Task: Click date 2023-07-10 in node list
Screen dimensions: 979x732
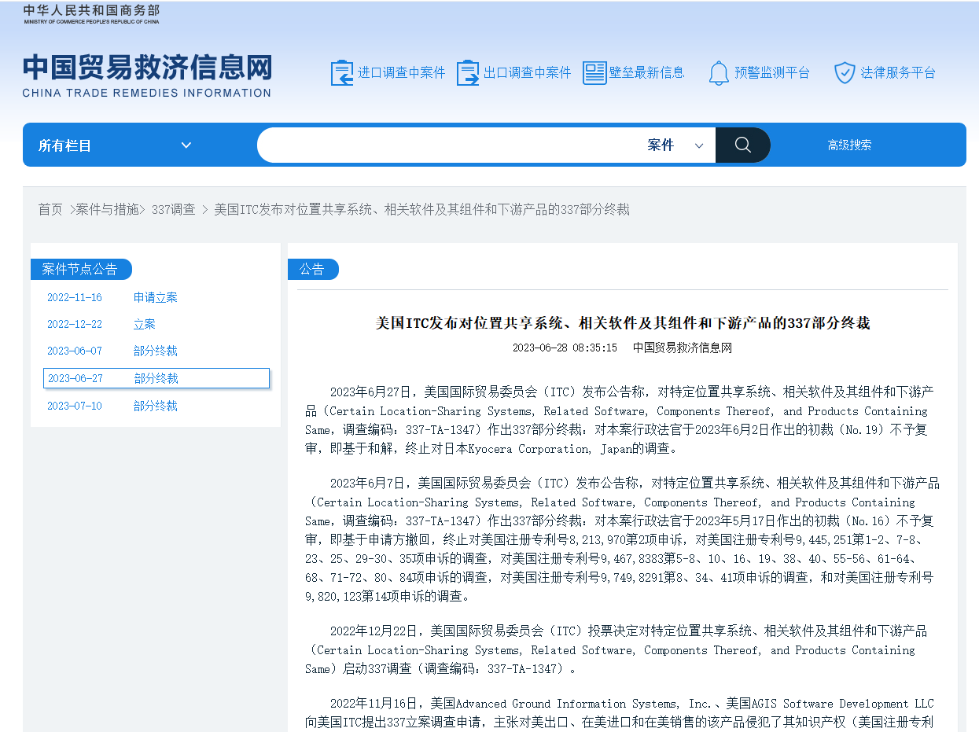Action: click(x=75, y=406)
